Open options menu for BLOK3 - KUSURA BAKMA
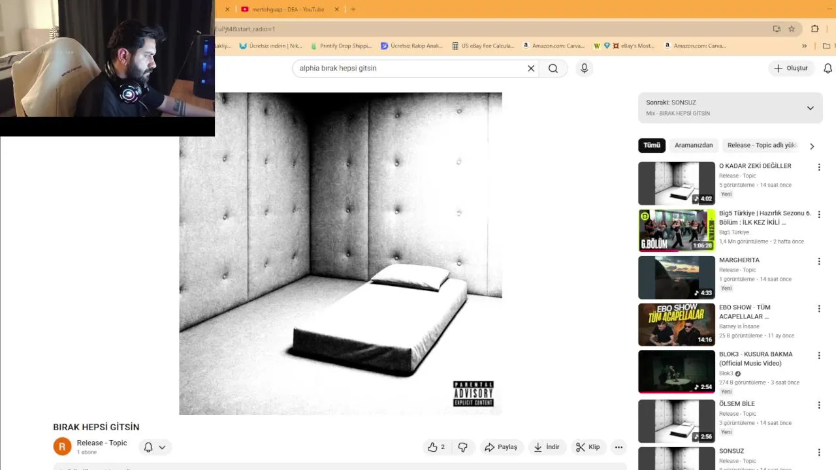This screenshot has height=470, width=836. [x=819, y=356]
